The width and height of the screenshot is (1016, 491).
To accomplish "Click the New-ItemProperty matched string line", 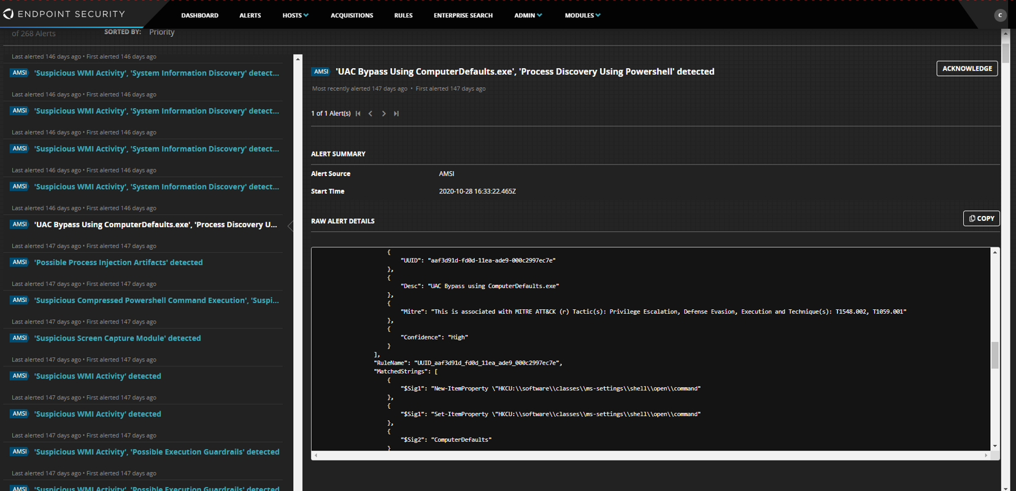I will click(x=550, y=389).
